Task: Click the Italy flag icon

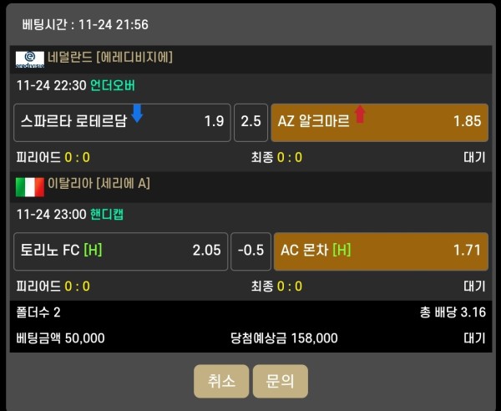Action: [x=29, y=185]
